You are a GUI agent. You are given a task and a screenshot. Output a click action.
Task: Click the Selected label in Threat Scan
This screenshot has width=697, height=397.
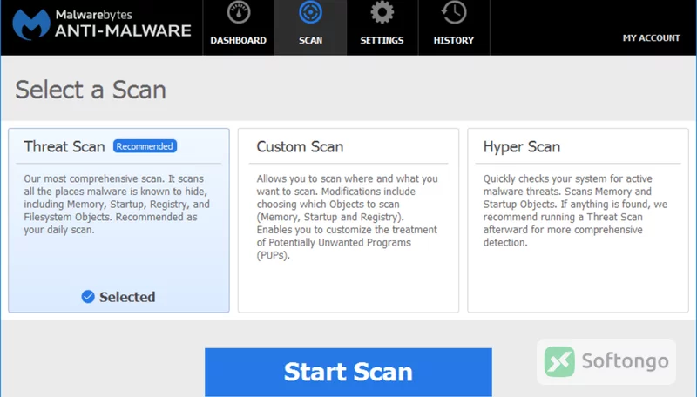click(127, 297)
